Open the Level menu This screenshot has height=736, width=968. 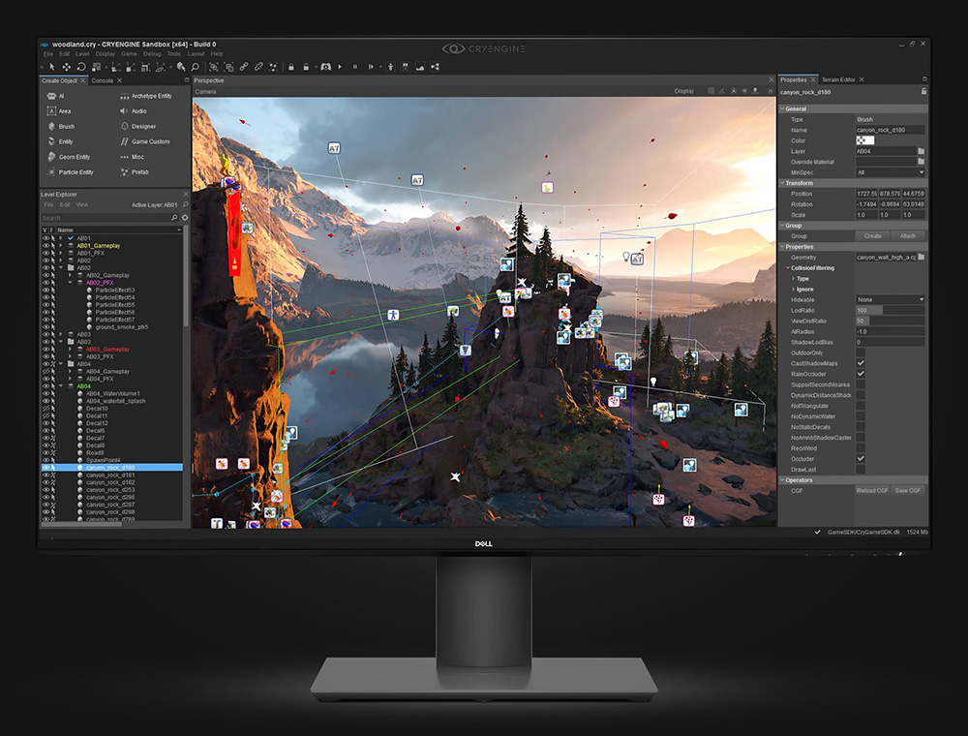click(82, 54)
